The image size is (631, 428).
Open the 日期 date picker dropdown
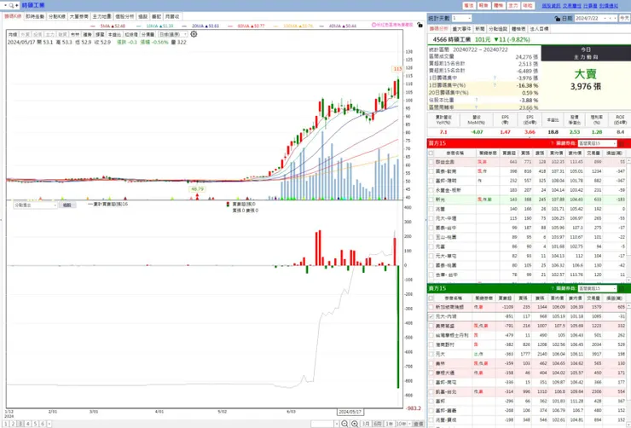605,19
